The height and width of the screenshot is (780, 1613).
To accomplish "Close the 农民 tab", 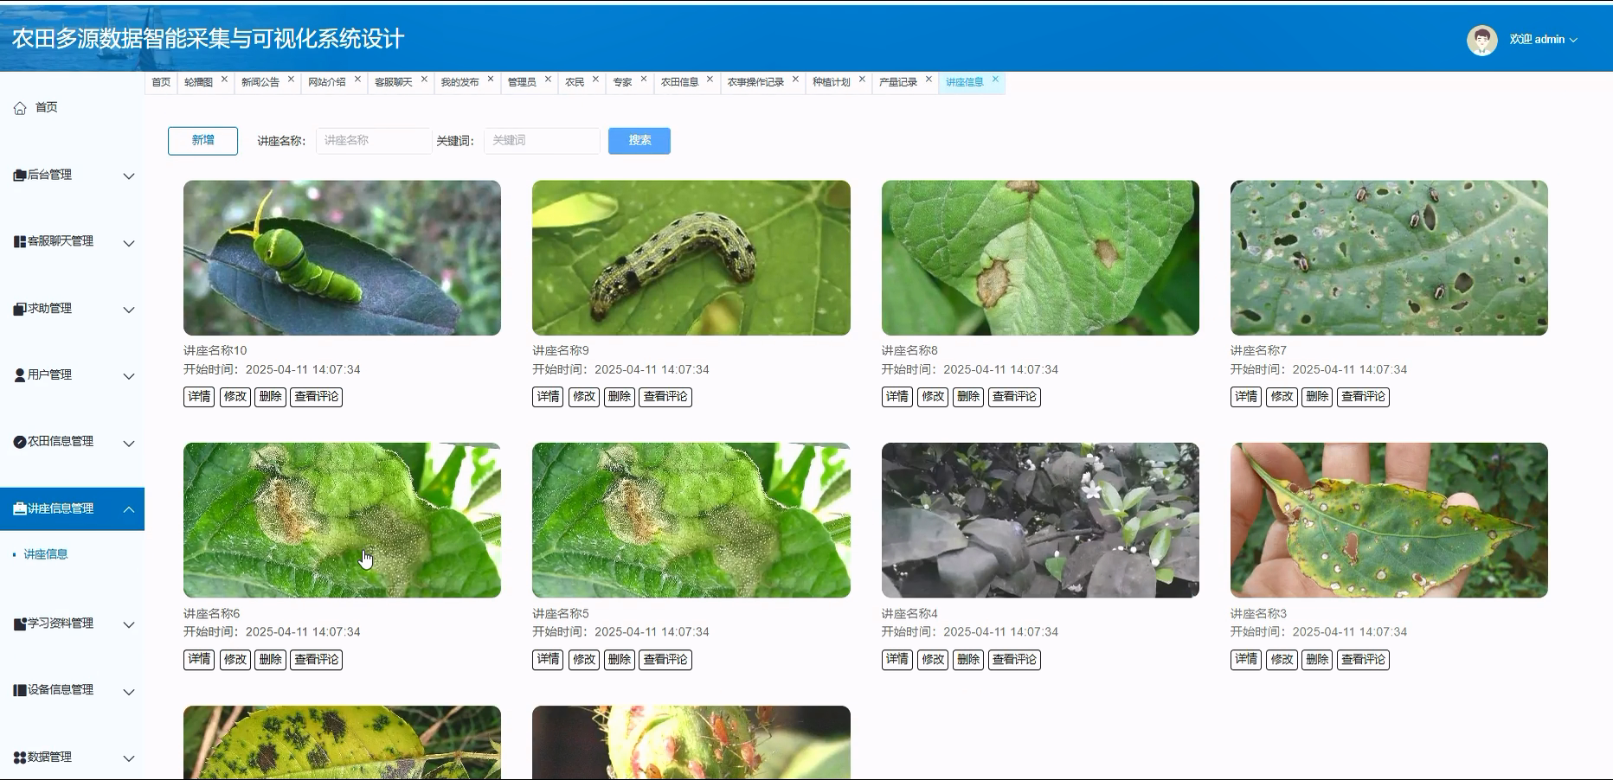I will pos(595,80).
